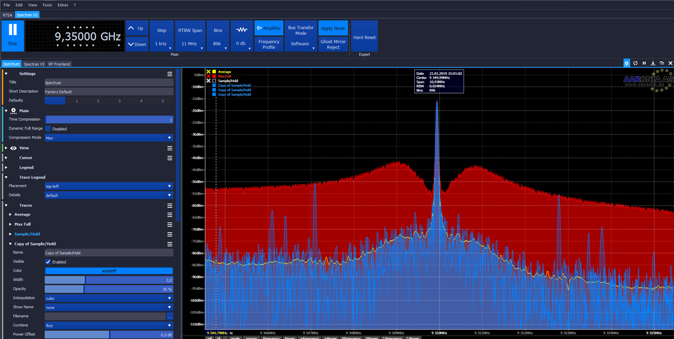Click the Stop pause button
The width and height of the screenshot is (674, 339).
[13, 36]
